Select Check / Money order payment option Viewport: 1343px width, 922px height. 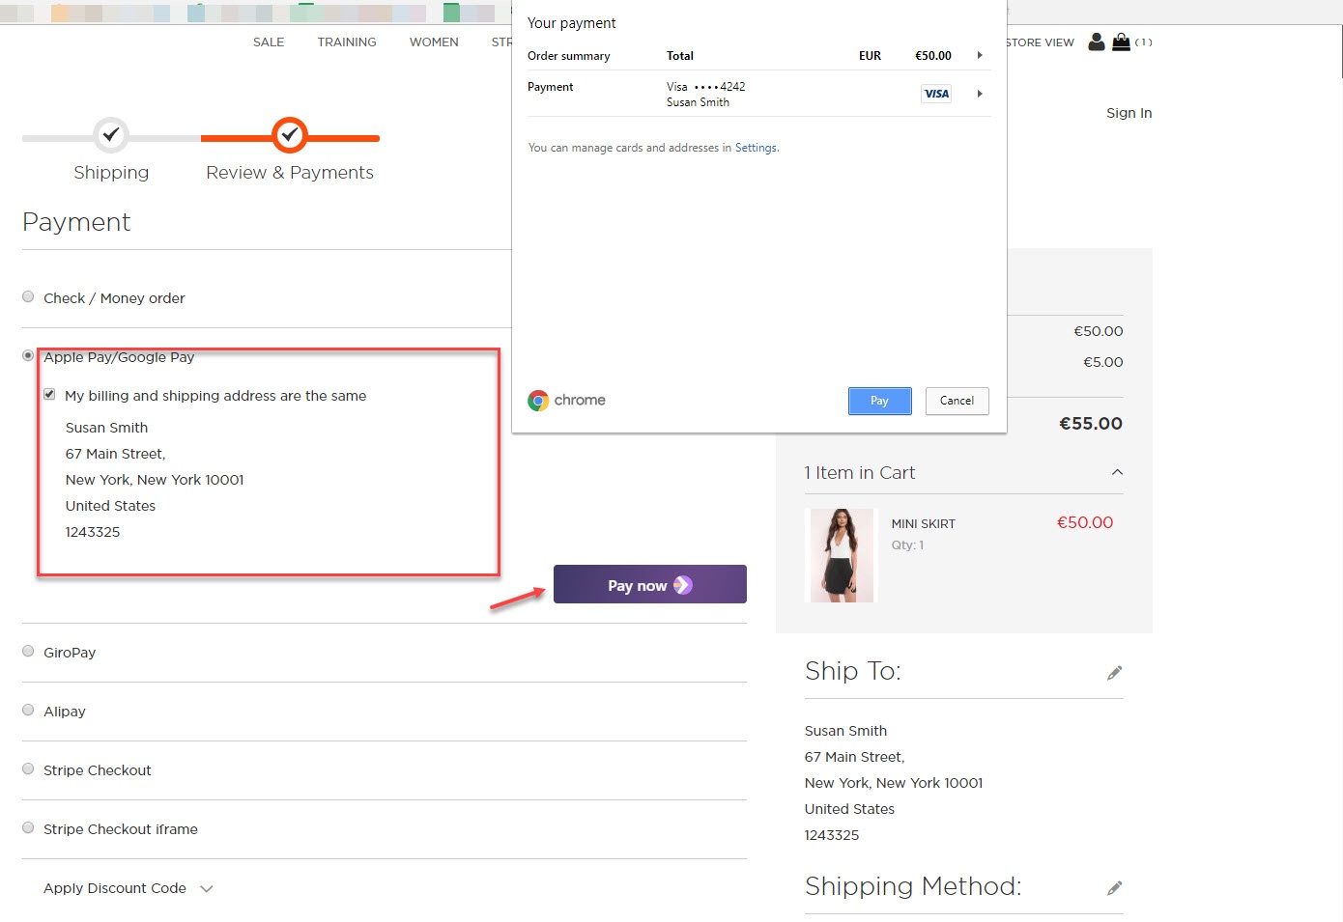[28, 297]
